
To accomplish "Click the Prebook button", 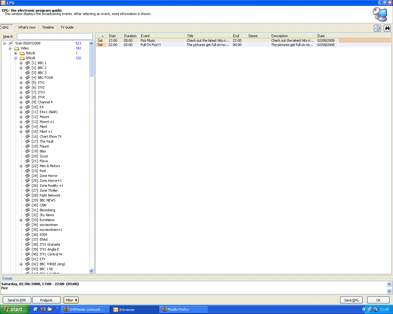I will (46, 300).
